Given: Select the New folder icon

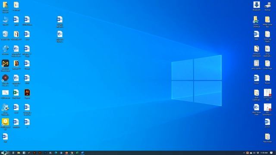Looking at the screenshot, I should point(267,138).
